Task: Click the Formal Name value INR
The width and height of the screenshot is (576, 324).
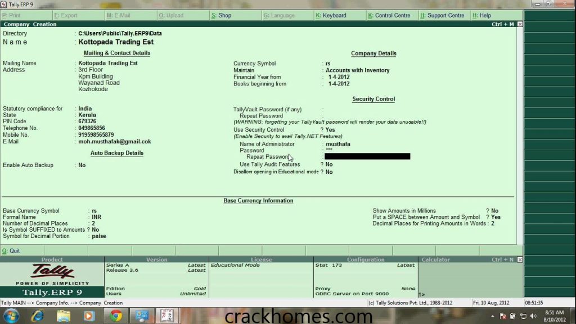Action: pyautogui.click(x=97, y=217)
